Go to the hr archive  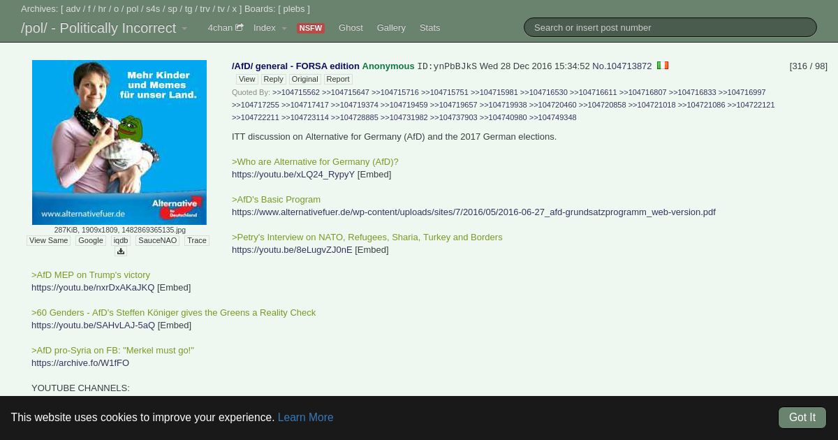point(102,9)
